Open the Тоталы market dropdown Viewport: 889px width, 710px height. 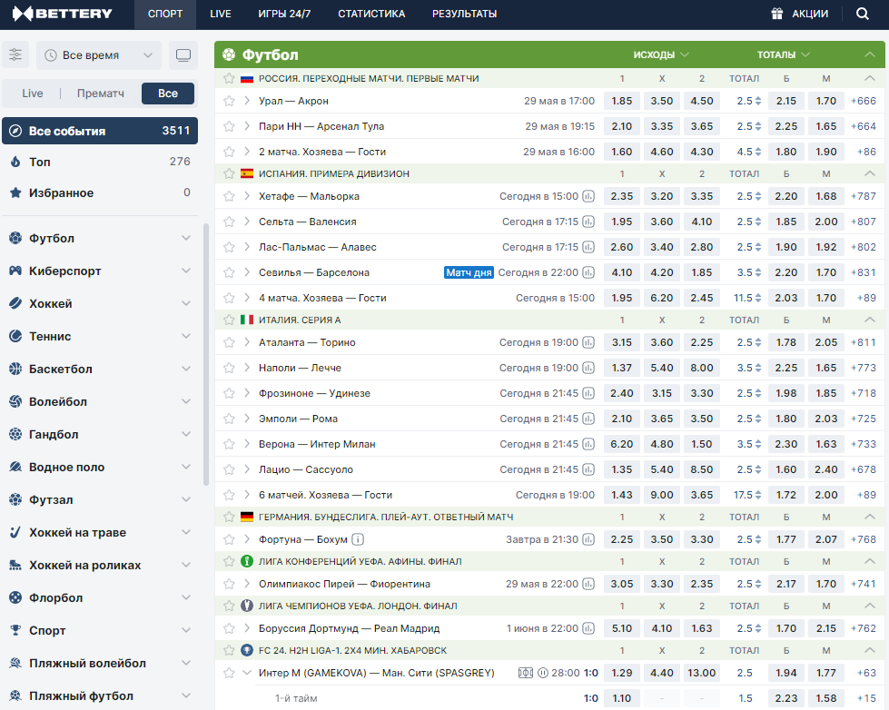[783, 55]
